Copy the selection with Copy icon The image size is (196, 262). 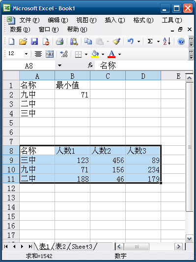coord(88,41)
